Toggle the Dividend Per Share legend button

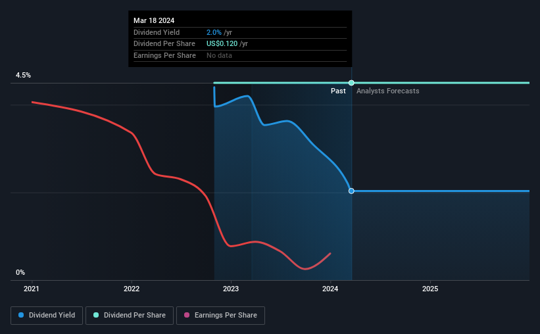click(130, 316)
